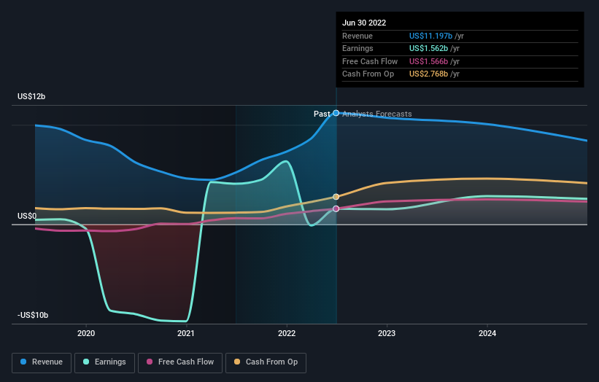Screen dimensions: 599x382
Task: Toggle the Revenue series legend button
Action: pyautogui.click(x=42, y=362)
